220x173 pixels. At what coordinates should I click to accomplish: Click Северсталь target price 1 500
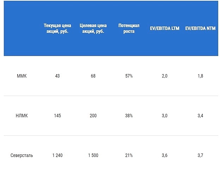[x=93, y=155]
